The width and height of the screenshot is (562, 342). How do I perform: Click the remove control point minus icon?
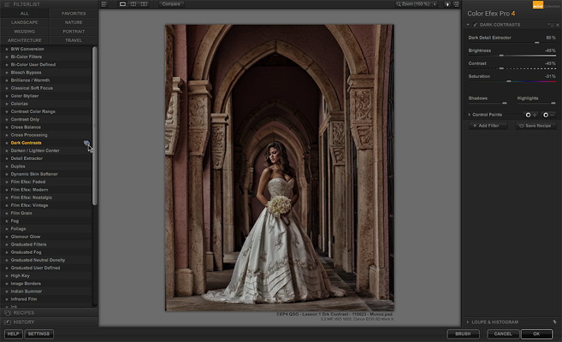(x=549, y=115)
